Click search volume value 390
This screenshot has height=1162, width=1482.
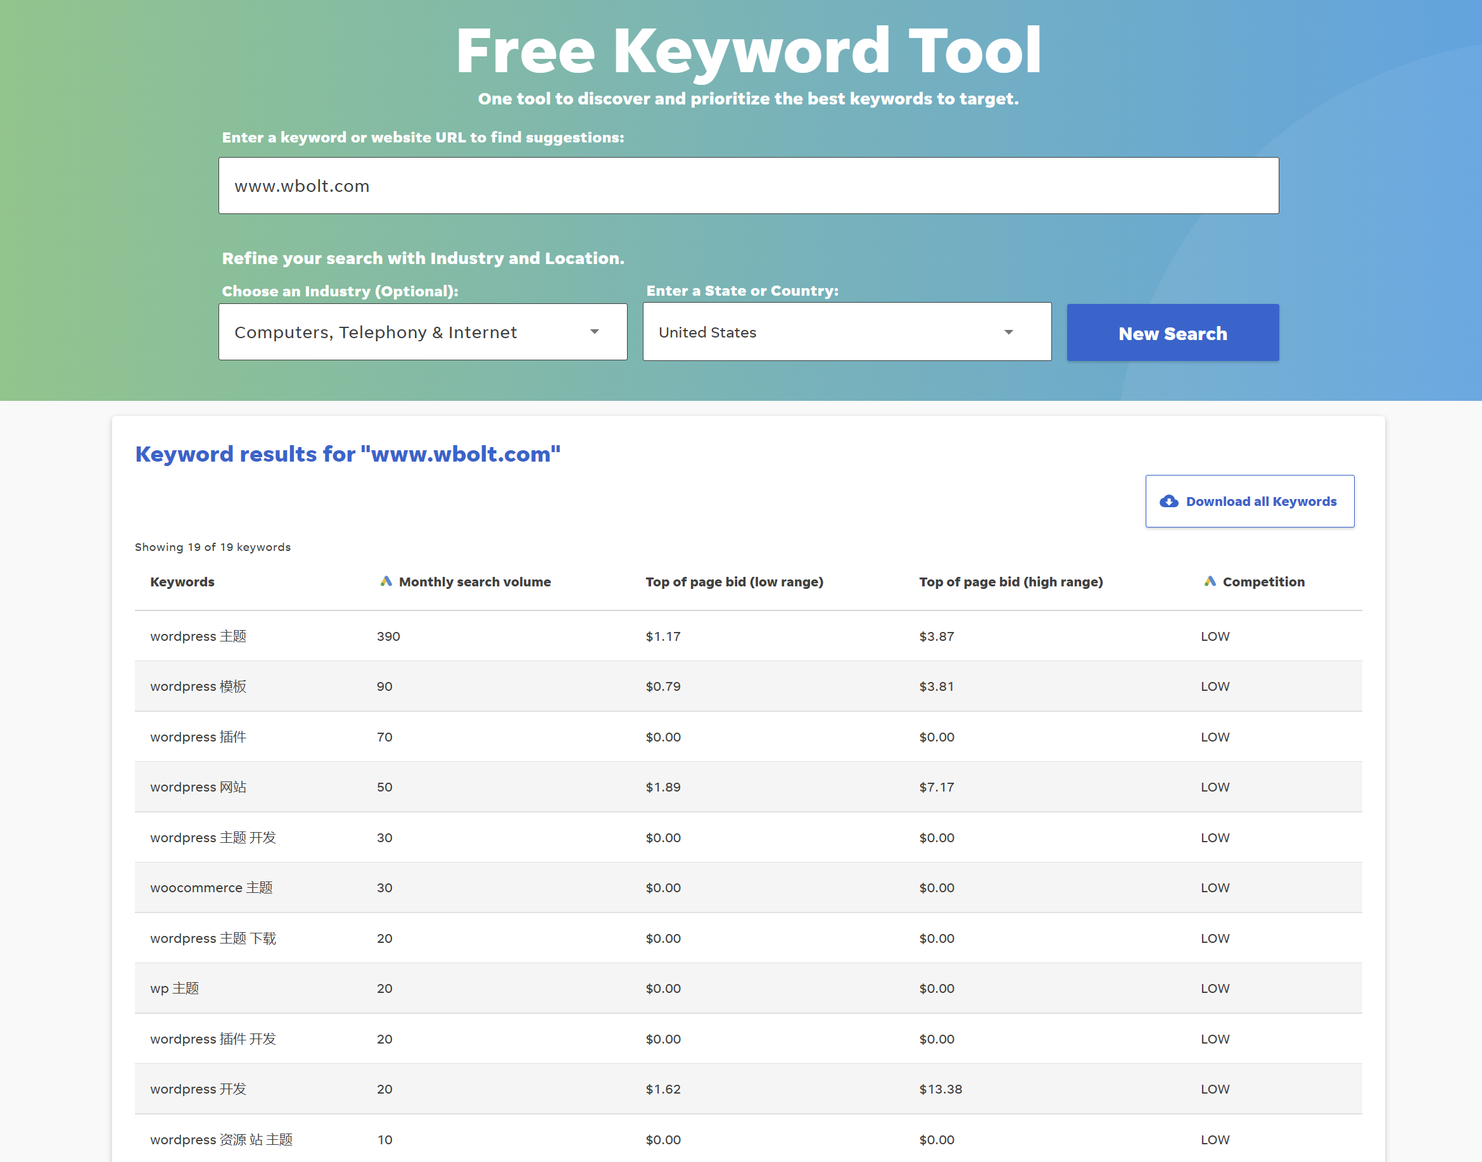[x=388, y=636]
